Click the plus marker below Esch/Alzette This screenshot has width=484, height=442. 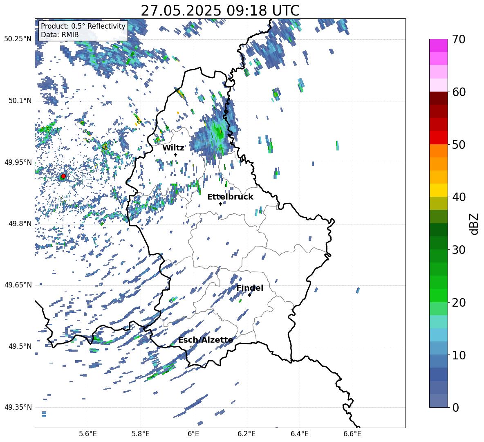pyautogui.click(x=191, y=347)
